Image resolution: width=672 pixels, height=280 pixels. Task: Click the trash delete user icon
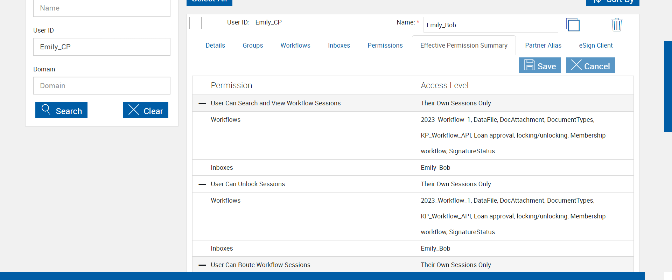point(616,25)
